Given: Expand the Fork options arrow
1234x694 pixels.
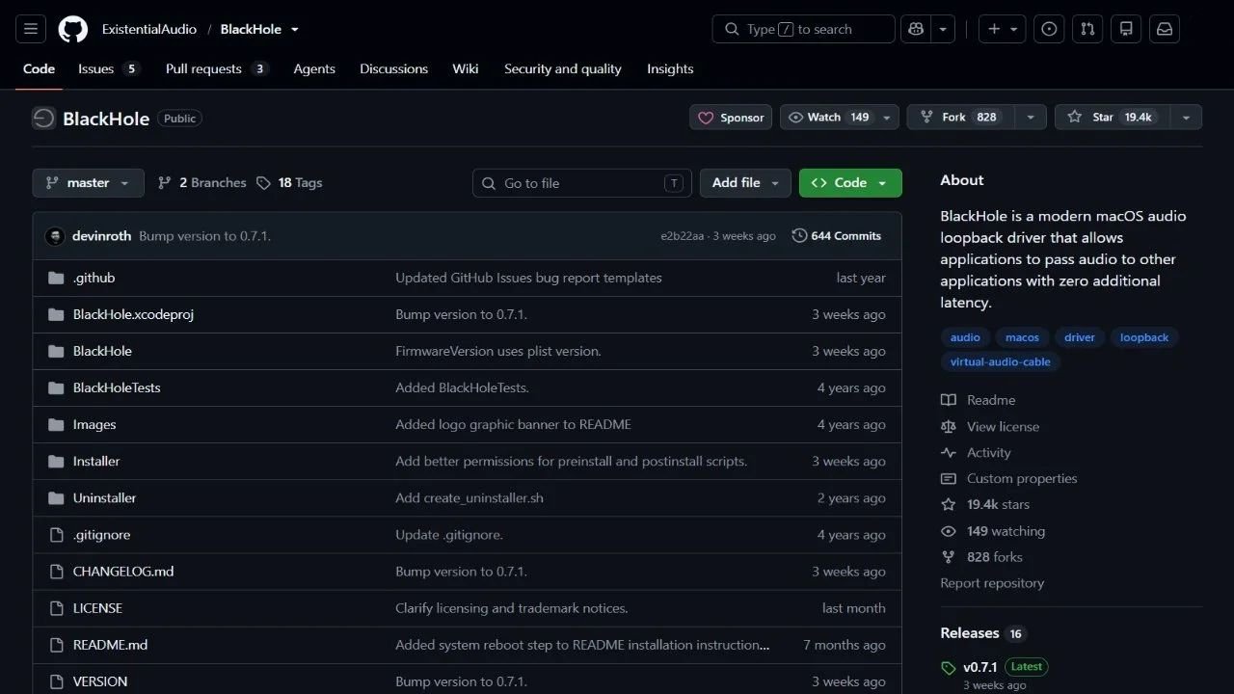Looking at the screenshot, I should (x=1031, y=117).
